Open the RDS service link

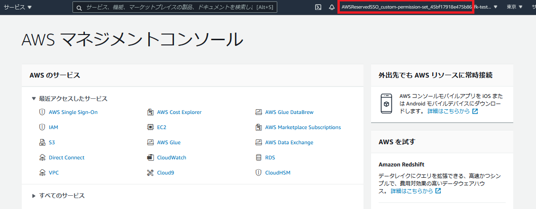pyautogui.click(x=270, y=157)
